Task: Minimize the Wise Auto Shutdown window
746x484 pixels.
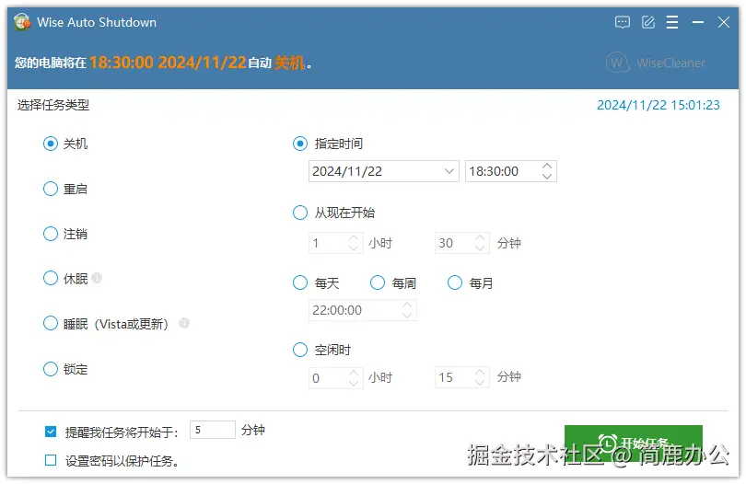Action: click(x=698, y=22)
